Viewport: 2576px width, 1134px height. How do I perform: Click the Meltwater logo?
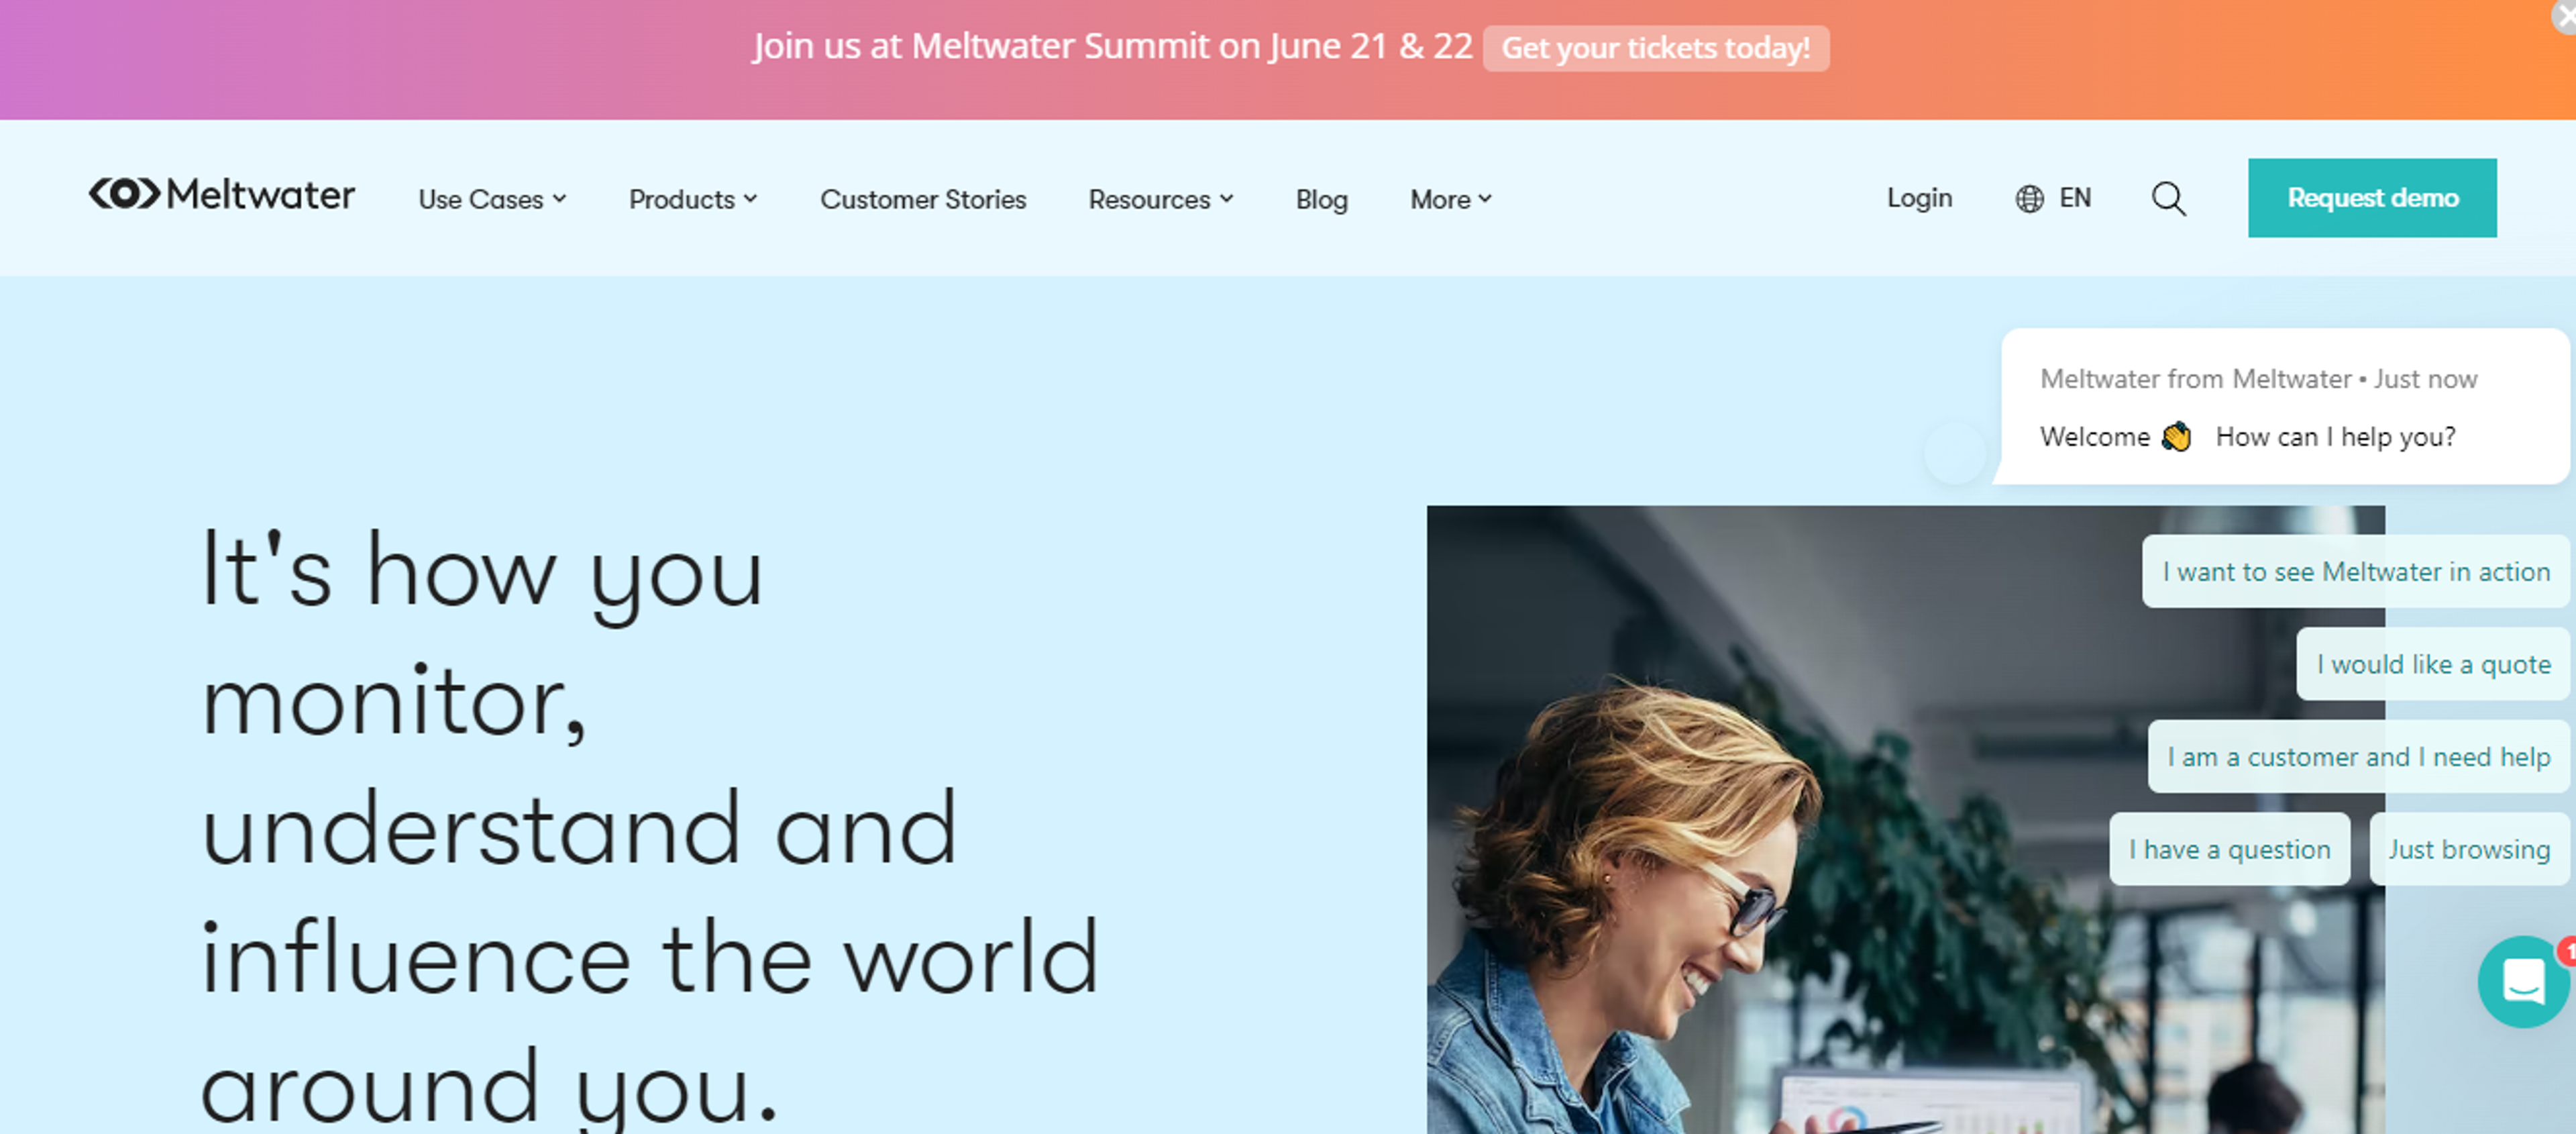coord(222,194)
